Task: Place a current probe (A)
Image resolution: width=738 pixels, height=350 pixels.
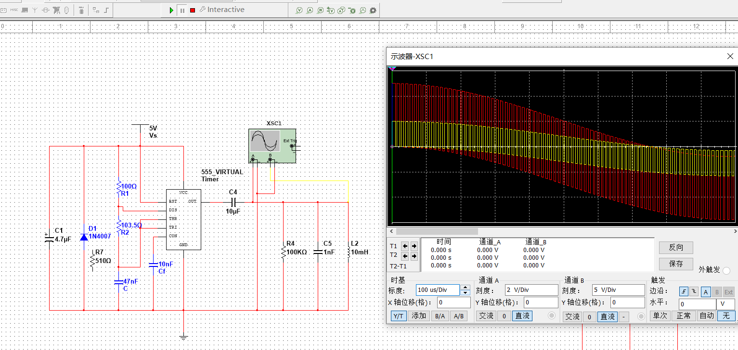Action: click(310, 10)
